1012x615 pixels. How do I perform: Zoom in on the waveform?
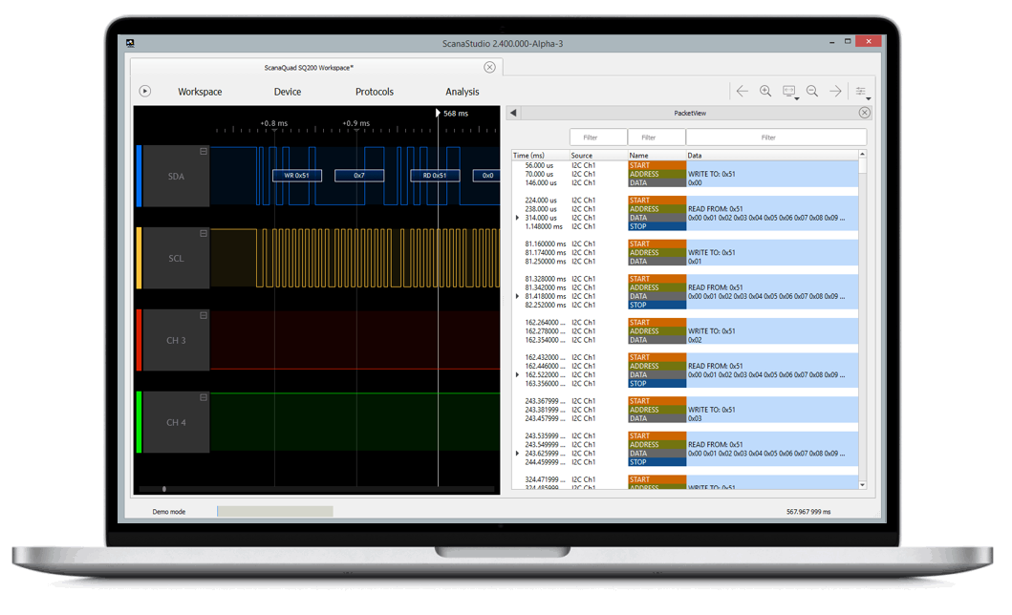pyautogui.click(x=765, y=91)
